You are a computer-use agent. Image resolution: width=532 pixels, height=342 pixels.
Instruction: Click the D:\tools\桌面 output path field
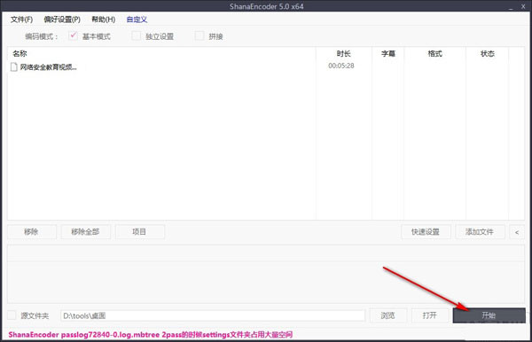pos(213,315)
